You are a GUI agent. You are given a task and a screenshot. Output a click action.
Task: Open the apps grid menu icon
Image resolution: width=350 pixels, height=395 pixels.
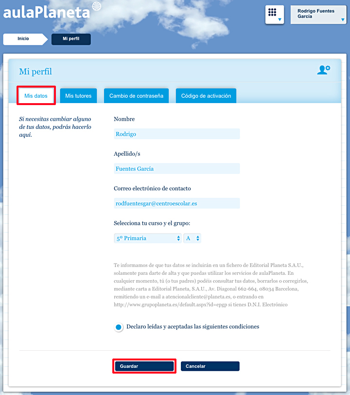[x=274, y=14]
